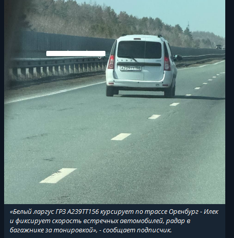Click the license plate on the car
This screenshot has height=238, width=234.
tap(131, 68)
